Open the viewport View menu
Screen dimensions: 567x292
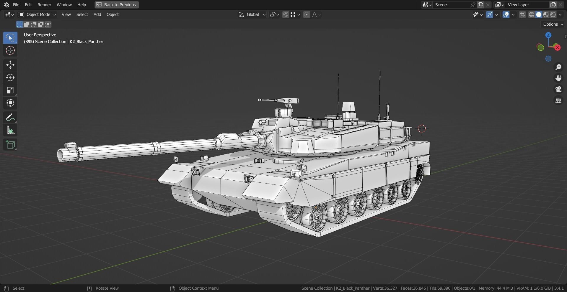[66, 14]
